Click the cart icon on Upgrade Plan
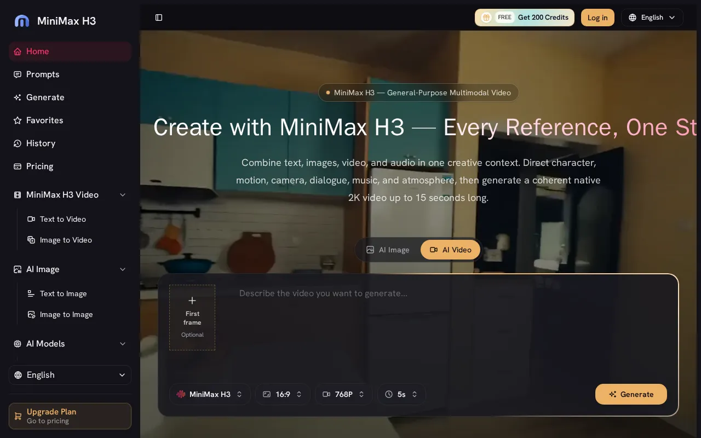This screenshot has width=701, height=438. (x=18, y=416)
